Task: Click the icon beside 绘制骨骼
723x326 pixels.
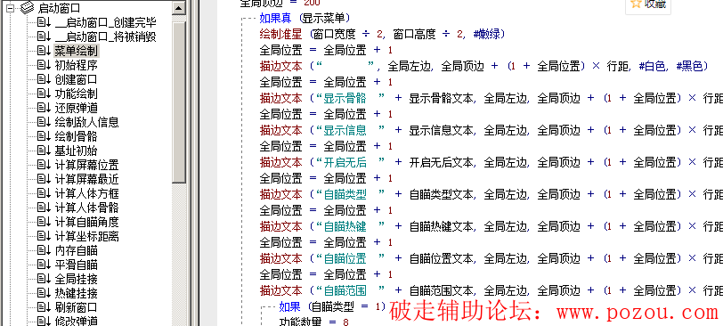Action: (45, 136)
